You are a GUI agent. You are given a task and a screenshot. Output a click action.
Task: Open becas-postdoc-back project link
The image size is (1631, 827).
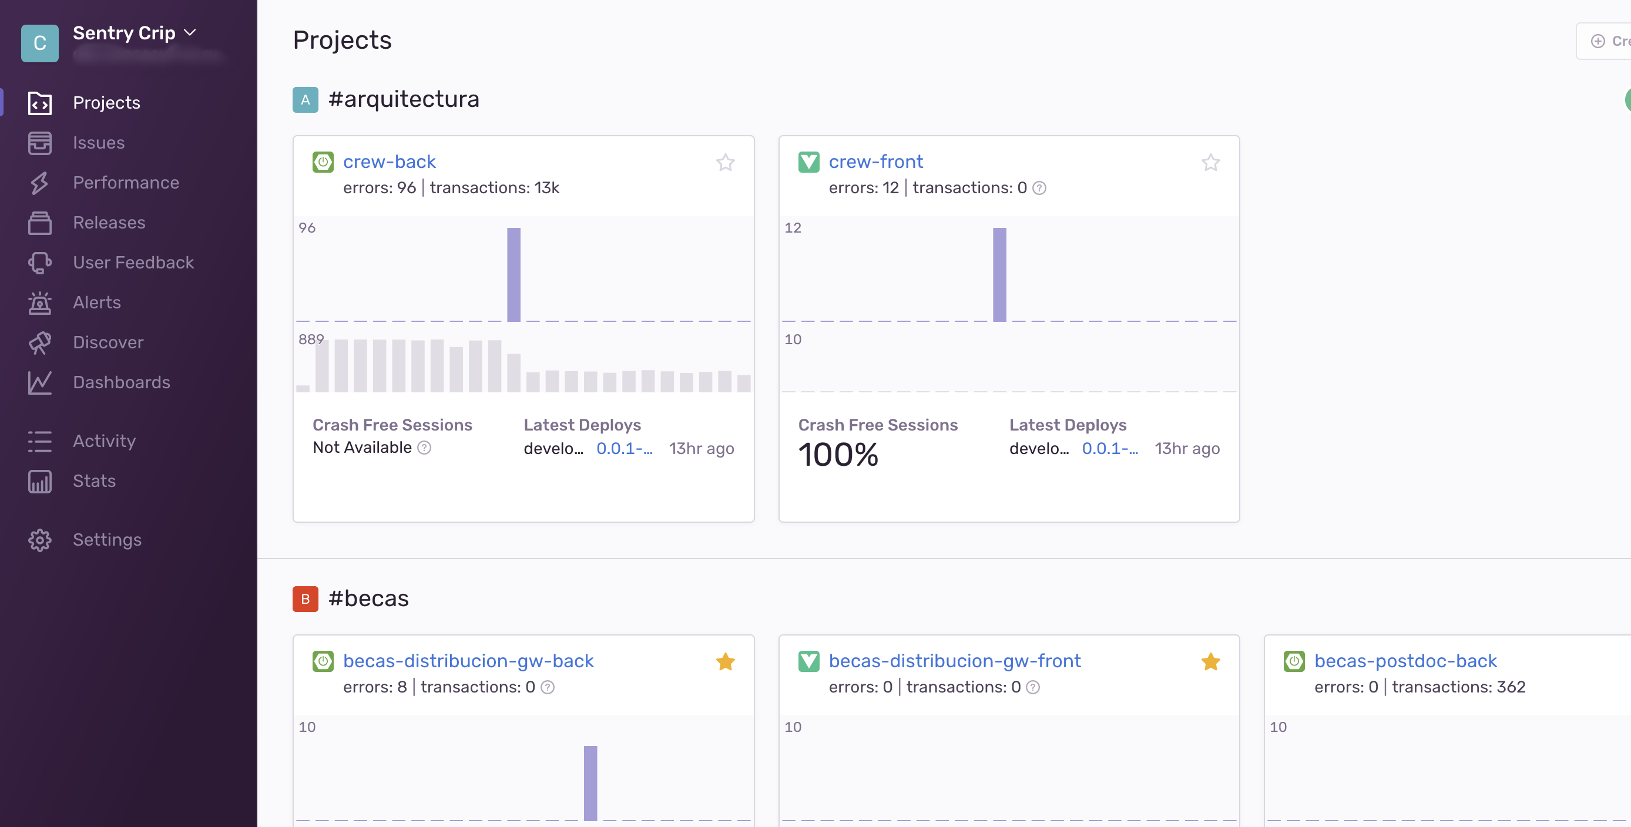1405,661
